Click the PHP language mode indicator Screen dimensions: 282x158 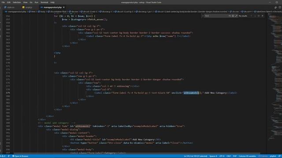[x=235, y=156]
